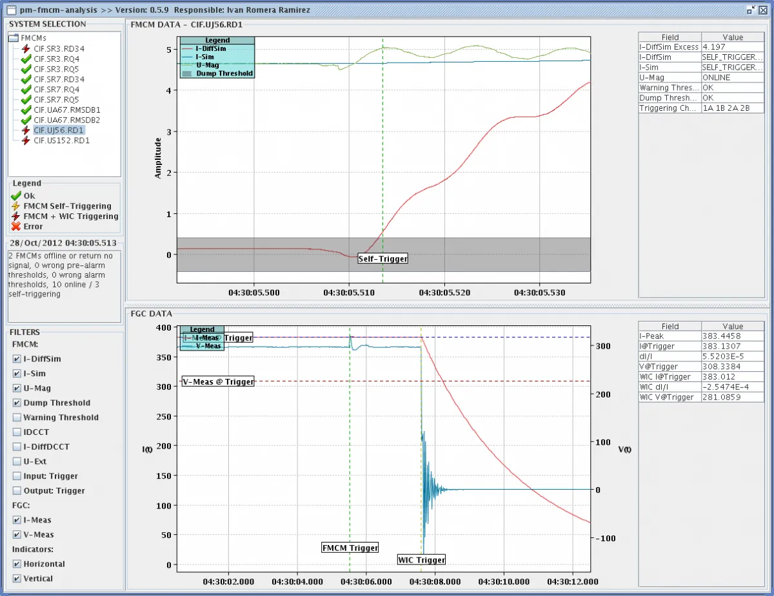This screenshot has width=774, height=596.
Task: Enable the Warning Threshold filter
Action: pyautogui.click(x=17, y=418)
